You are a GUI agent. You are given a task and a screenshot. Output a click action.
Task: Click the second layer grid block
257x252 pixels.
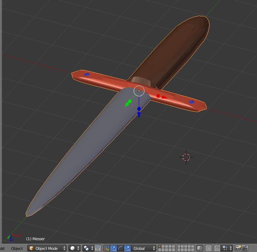click(x=186, y=248)
